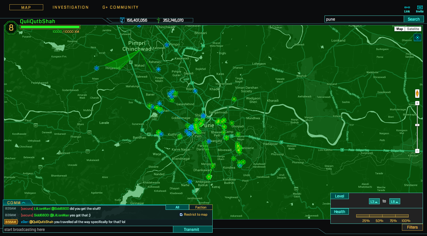Select the blue portal at Swargate
The image size is (427, 236).
[209, 141]
